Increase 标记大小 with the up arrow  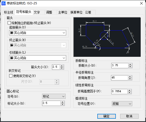(62, 102)
